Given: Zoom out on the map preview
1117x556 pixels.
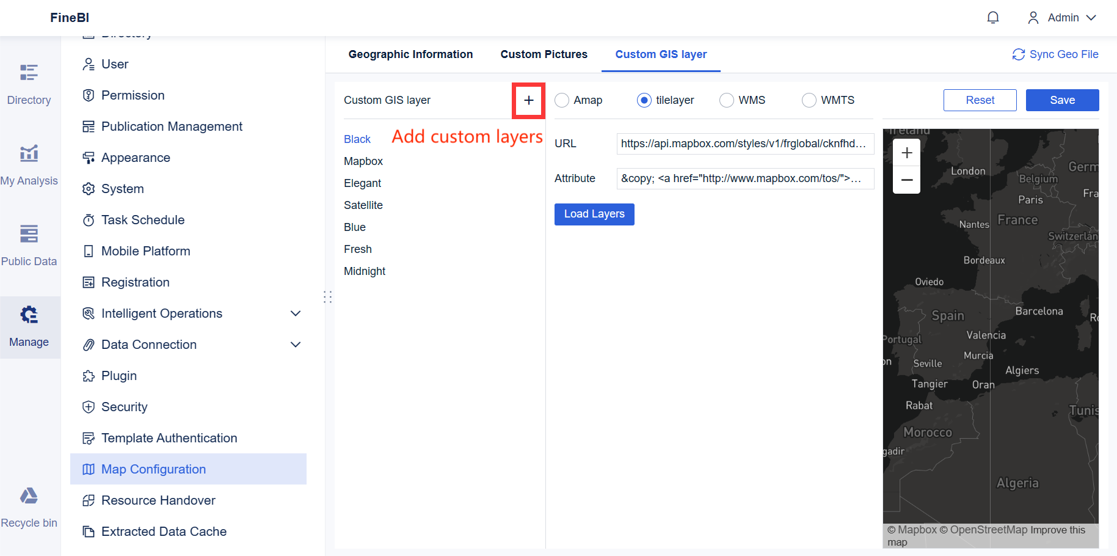Looking at the screenshot, I should 906,180.
